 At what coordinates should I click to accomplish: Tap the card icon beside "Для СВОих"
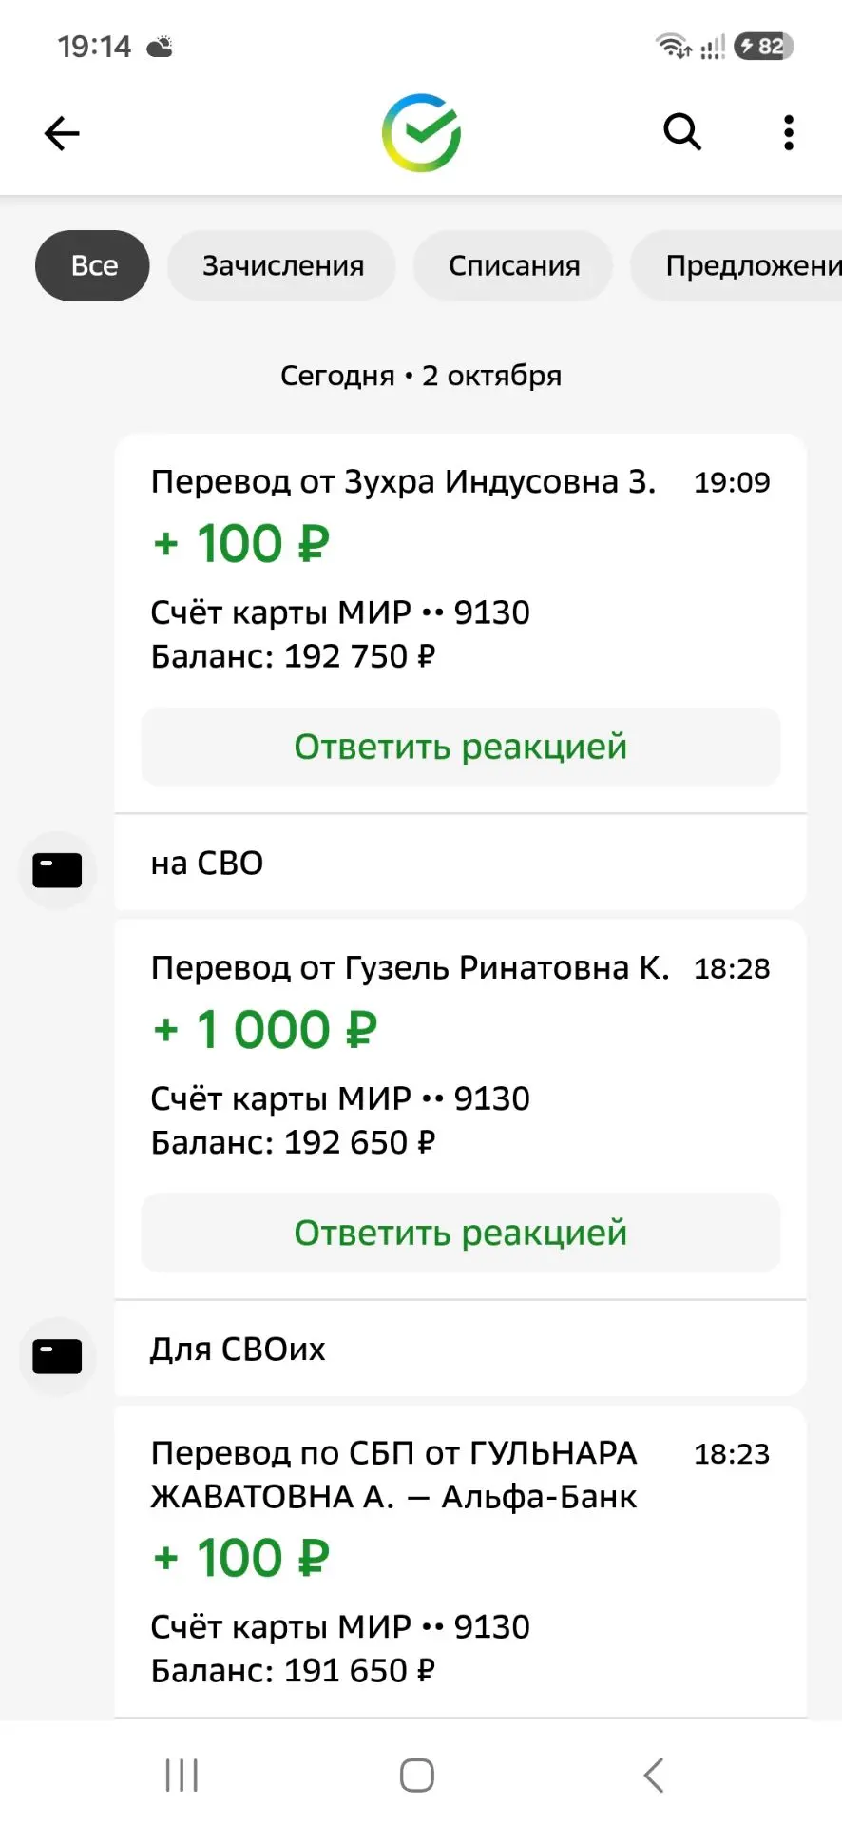pyautogui.click(x=57, y=1356)
